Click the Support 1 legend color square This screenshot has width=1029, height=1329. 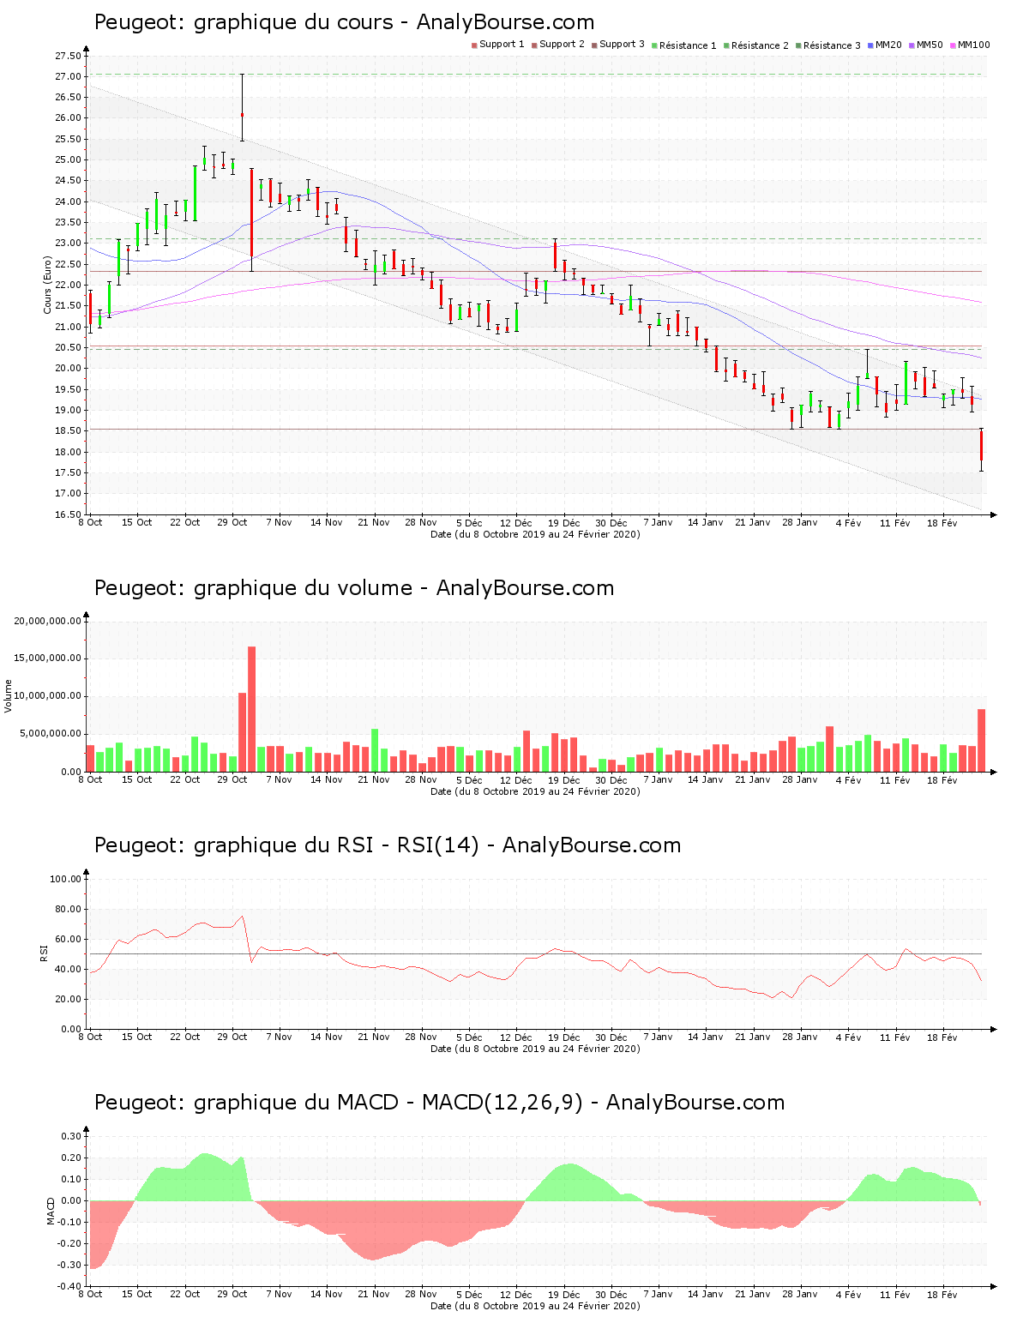coord(474,45)
